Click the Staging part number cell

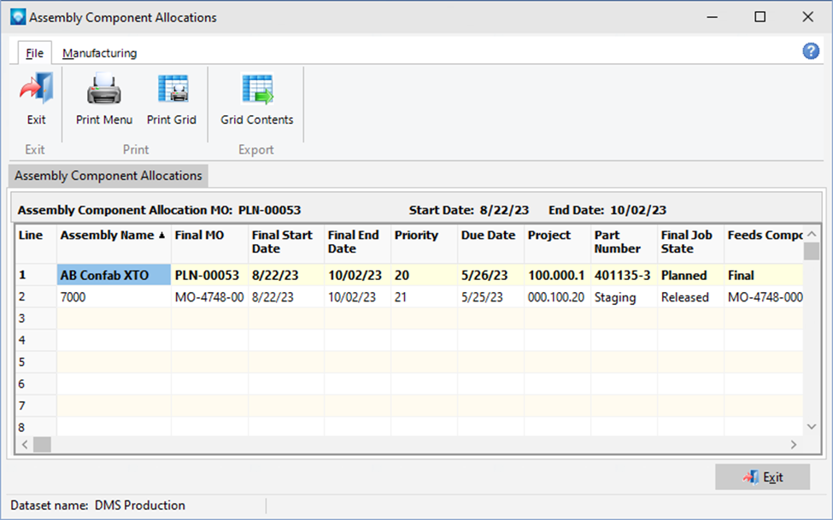[625, 297]
